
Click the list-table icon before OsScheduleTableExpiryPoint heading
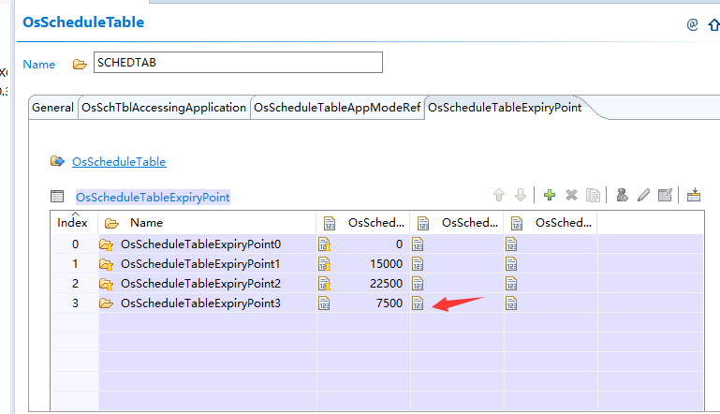[57, 197]
